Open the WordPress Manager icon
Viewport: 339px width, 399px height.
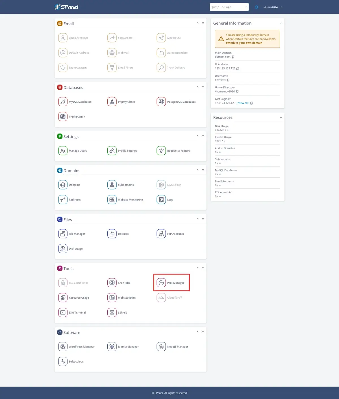63,347
